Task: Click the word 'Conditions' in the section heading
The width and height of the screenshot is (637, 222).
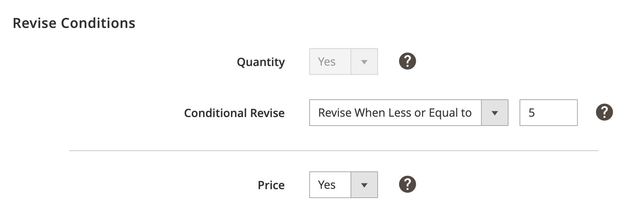Action: coord(98,23)
